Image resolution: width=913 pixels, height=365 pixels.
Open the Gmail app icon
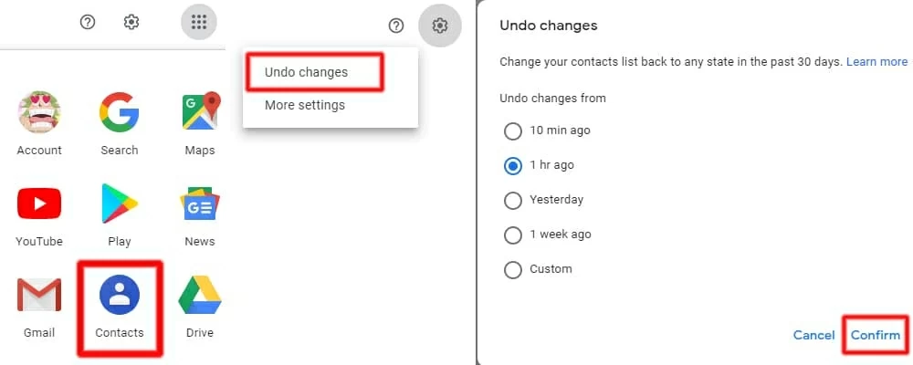point(39,296)
